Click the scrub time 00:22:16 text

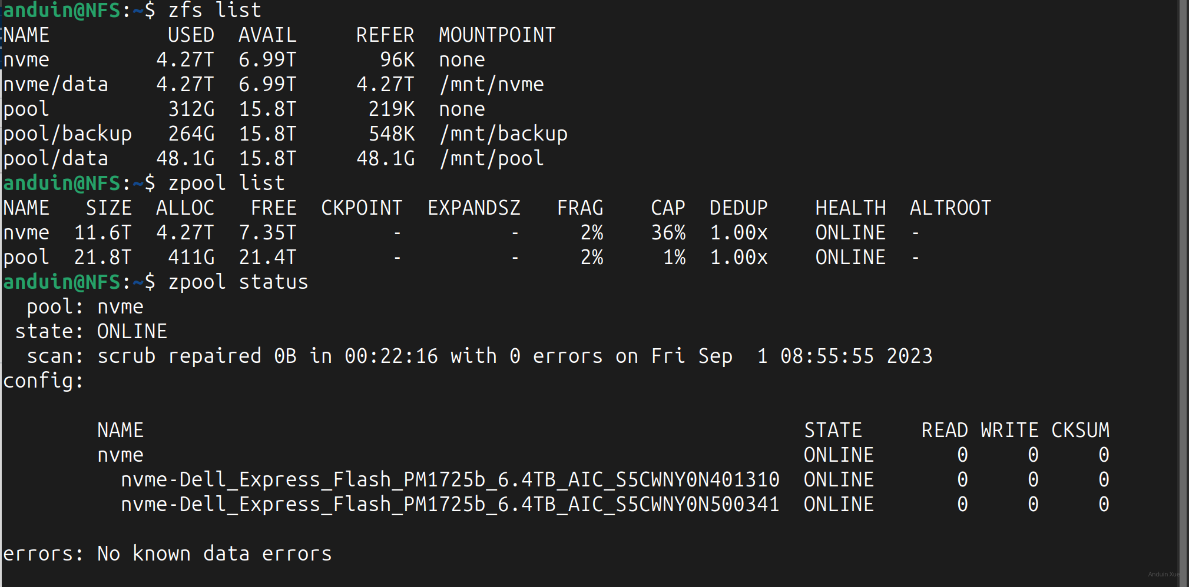pos(391,356)
